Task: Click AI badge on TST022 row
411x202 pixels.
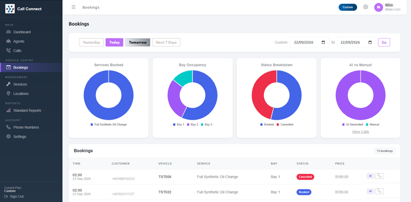Action: tap(370, 191)
